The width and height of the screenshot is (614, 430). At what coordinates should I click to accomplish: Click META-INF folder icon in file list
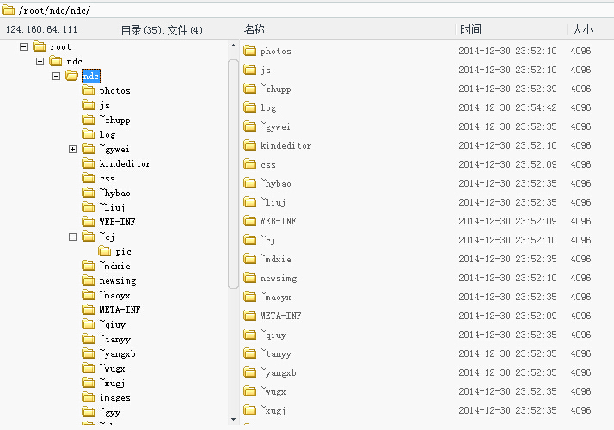coord(250,316)
